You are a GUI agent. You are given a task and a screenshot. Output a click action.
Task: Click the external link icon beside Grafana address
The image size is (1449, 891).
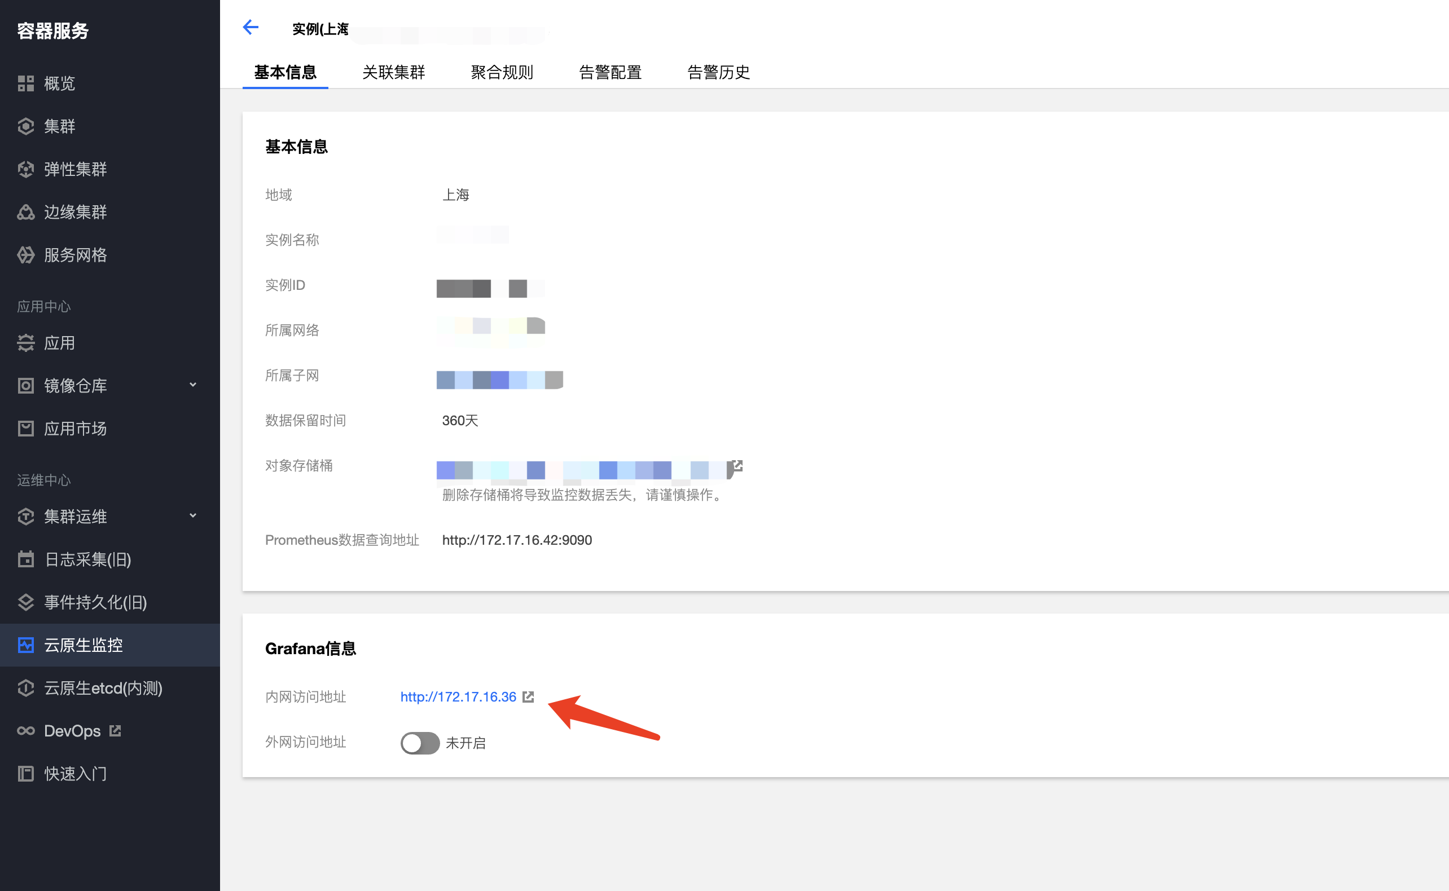528,696
